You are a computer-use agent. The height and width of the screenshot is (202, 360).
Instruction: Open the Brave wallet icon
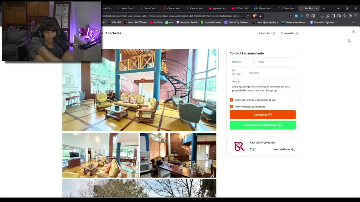coord(339,16)
